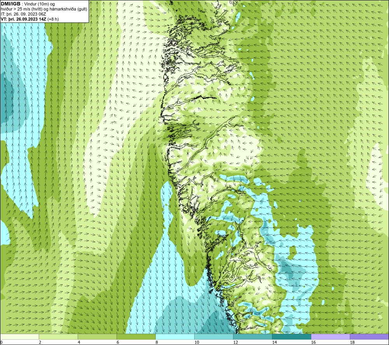Click the 12–14 m/s teal legend swatch

[253, 336]
